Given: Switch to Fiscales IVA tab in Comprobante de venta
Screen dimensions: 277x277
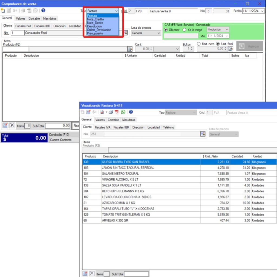Looking at the screenshot, I should (23, 26).
